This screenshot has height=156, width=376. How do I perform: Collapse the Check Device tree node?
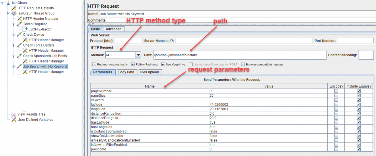[x=14, y=35]
